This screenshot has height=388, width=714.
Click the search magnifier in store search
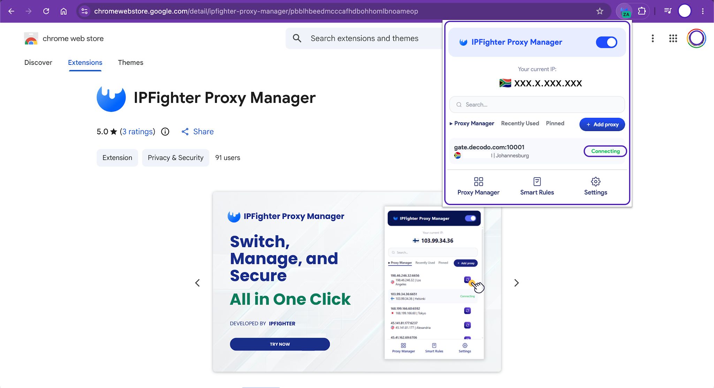(297, 38)
